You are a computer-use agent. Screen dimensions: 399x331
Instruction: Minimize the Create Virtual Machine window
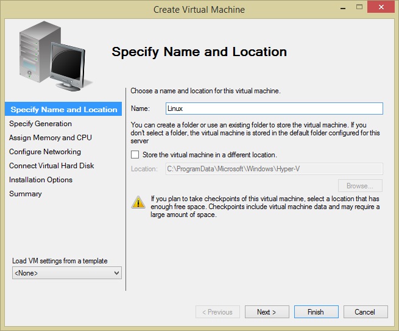343,7
